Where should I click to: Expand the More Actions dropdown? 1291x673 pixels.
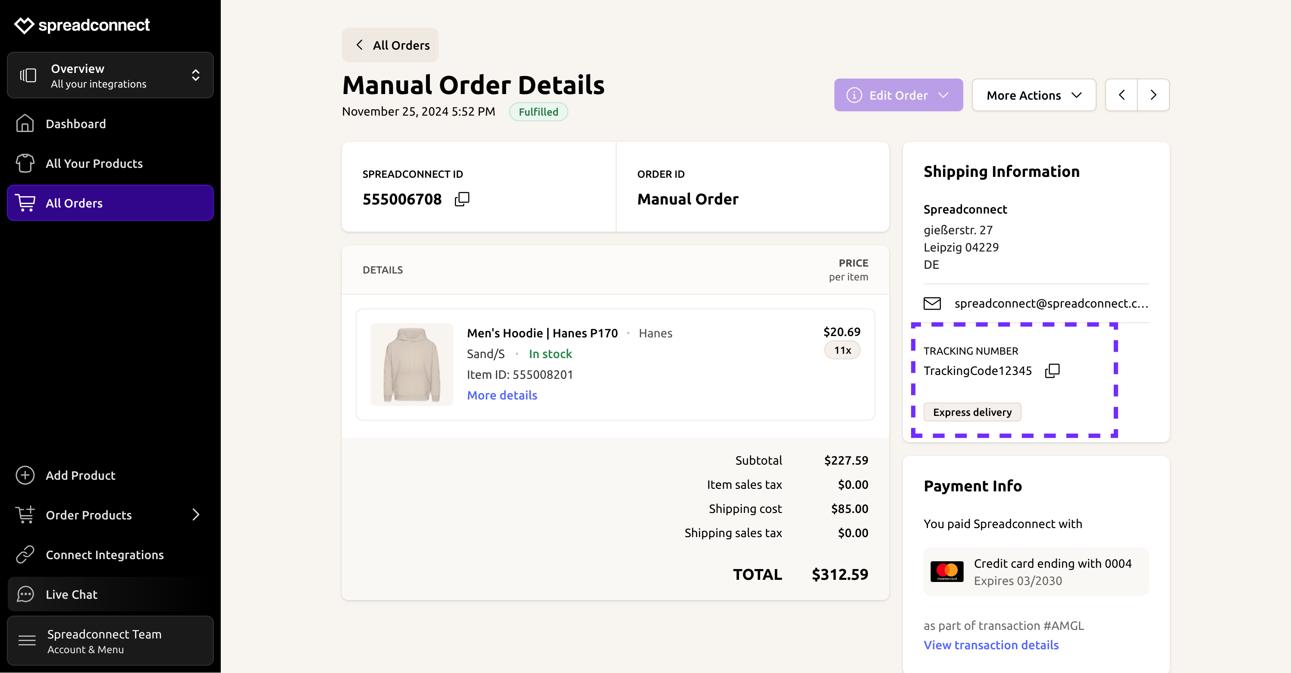[1034, 95]
